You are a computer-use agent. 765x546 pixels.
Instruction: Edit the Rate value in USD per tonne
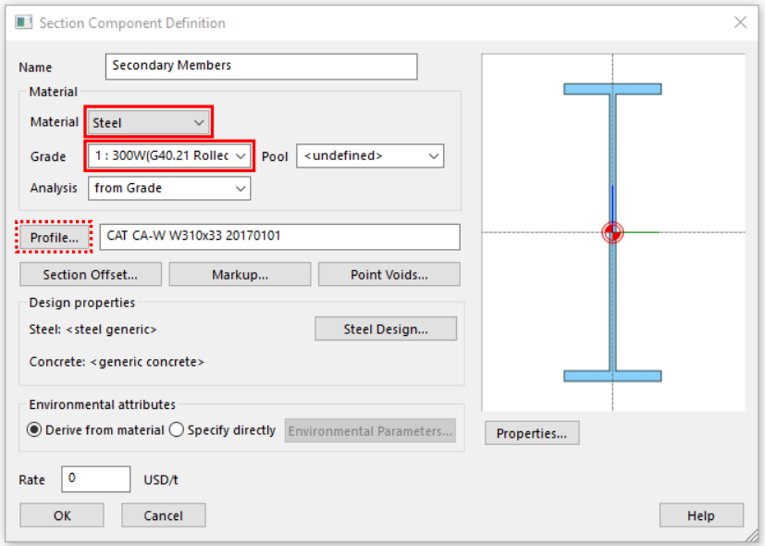point(95,478)
